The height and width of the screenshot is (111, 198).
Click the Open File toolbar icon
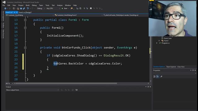click(x=18, y=8)
